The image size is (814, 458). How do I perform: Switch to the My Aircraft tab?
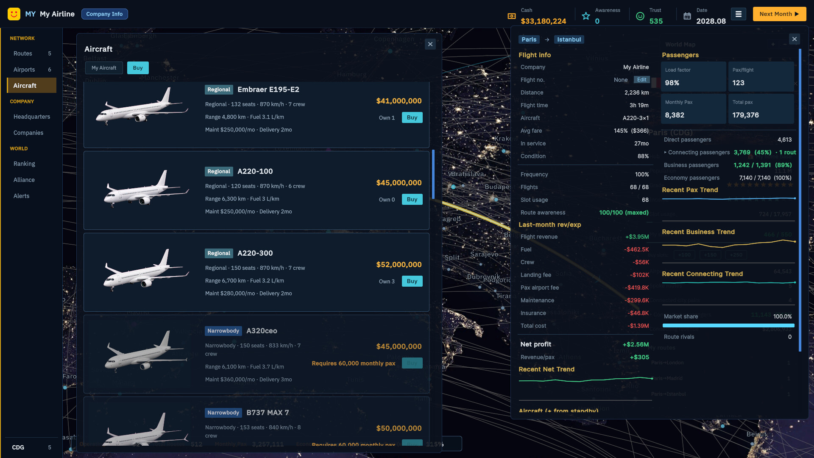104,68
